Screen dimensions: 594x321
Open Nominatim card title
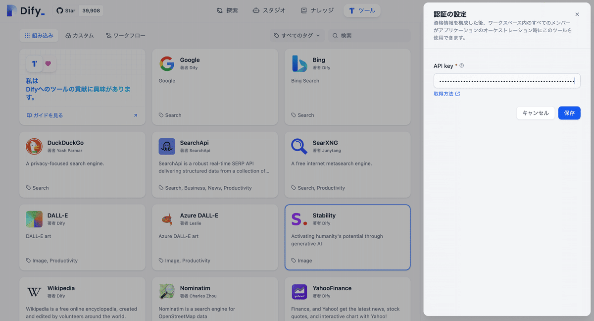coord(195,288)
